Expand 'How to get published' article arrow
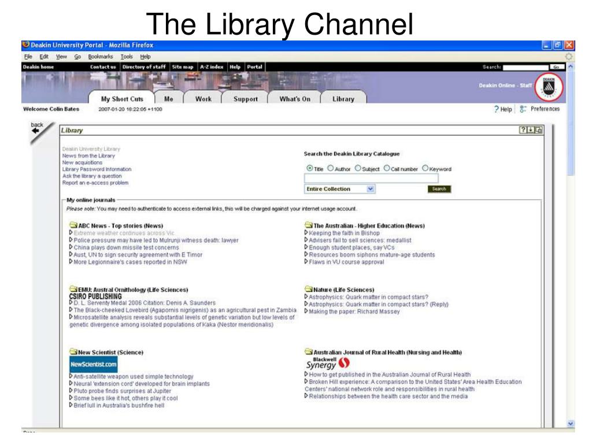 306,374
